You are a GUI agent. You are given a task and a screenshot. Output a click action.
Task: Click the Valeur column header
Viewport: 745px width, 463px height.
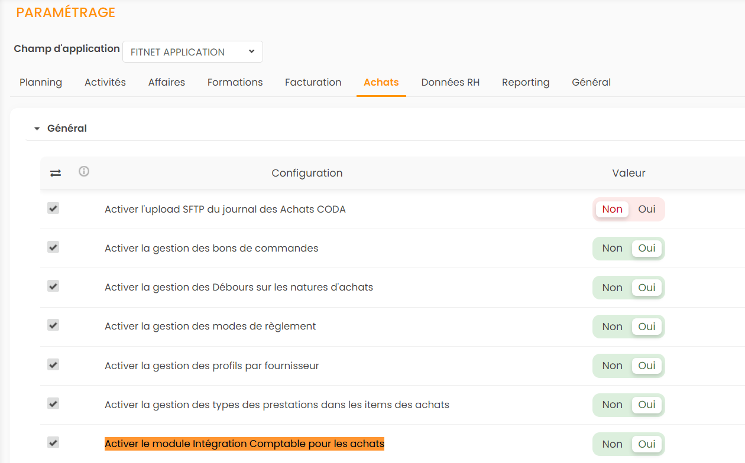(629, 173)
